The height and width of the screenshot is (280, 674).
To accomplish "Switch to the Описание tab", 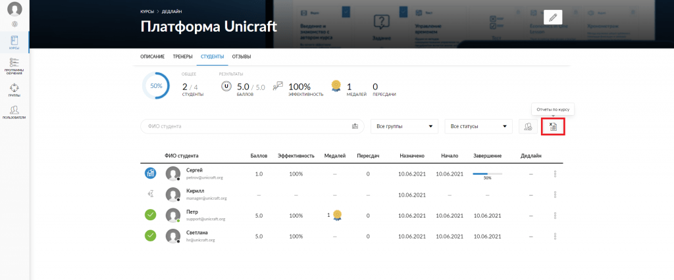I will click(153, 57).
